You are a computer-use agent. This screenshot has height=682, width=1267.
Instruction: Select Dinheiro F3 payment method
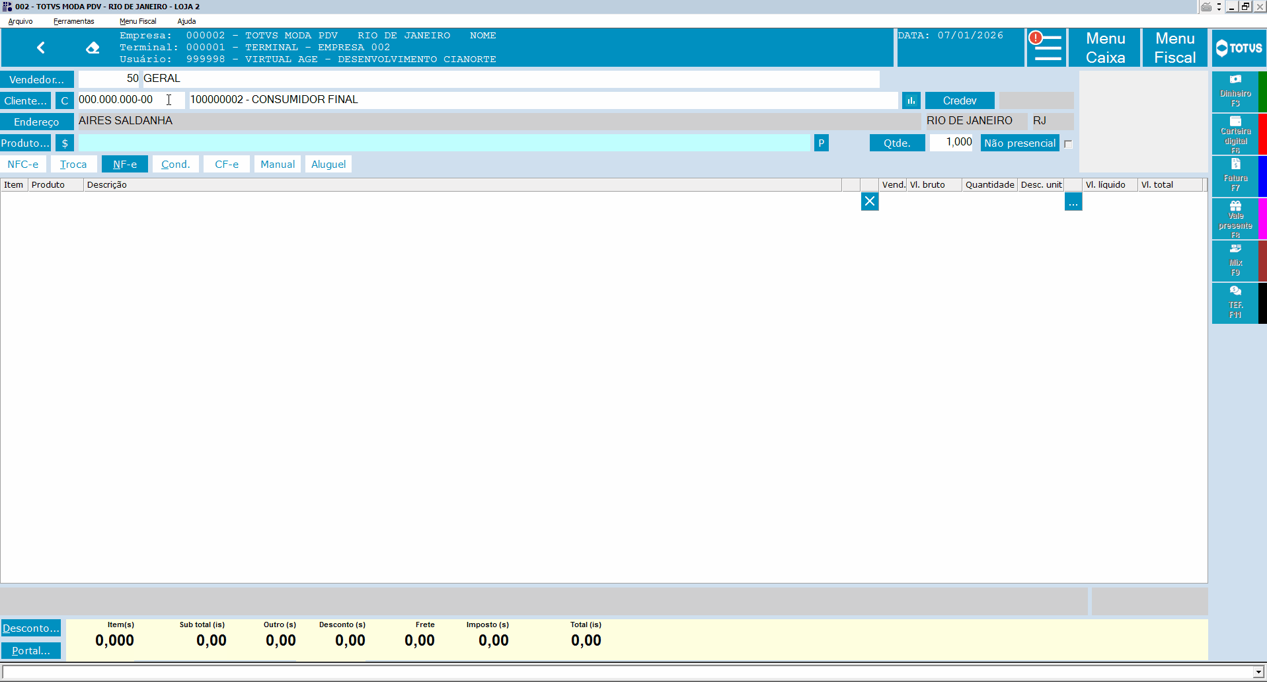pos(1235,92)
